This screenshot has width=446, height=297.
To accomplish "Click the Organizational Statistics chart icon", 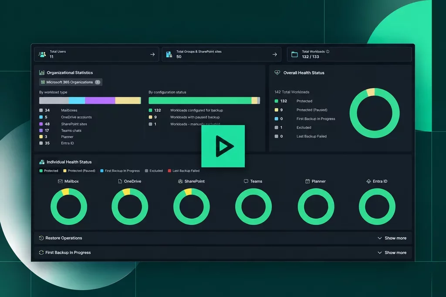I will point(42,73).
